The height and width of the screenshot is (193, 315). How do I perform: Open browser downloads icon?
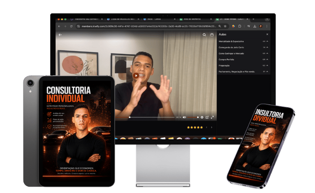click(255, 26)
